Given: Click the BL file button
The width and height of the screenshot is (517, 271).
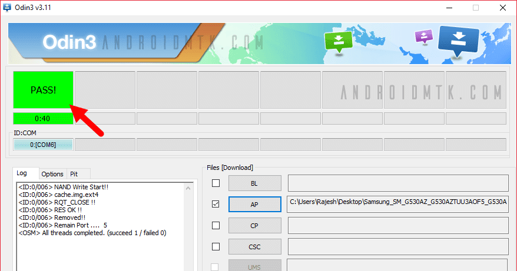Looking at the screenshot, I should click(x=254, y=183).
